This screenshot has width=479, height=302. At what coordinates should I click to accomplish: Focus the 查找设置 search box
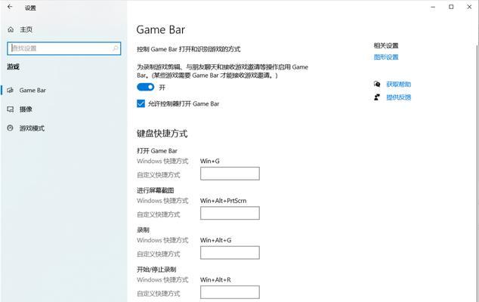pyautogui.click(x=64, y=48)
